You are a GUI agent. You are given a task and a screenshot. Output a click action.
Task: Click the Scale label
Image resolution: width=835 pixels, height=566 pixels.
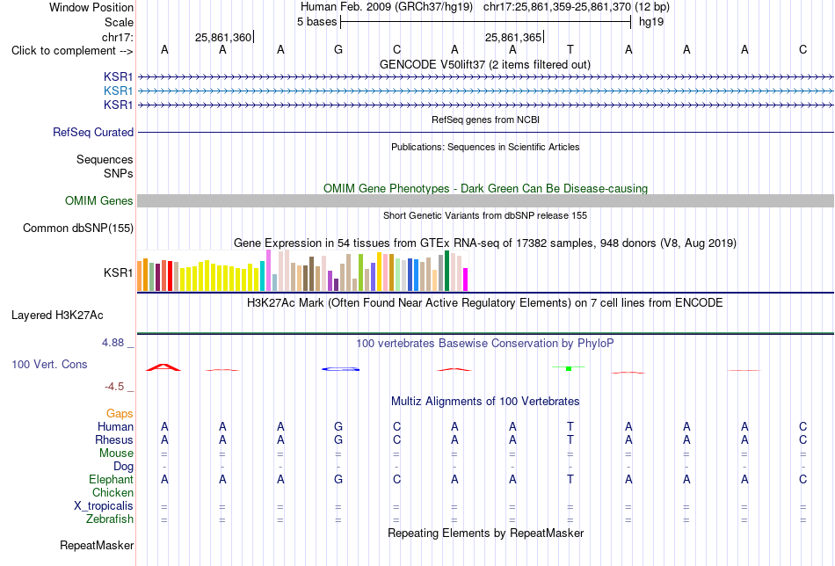[x=120, y=22]
